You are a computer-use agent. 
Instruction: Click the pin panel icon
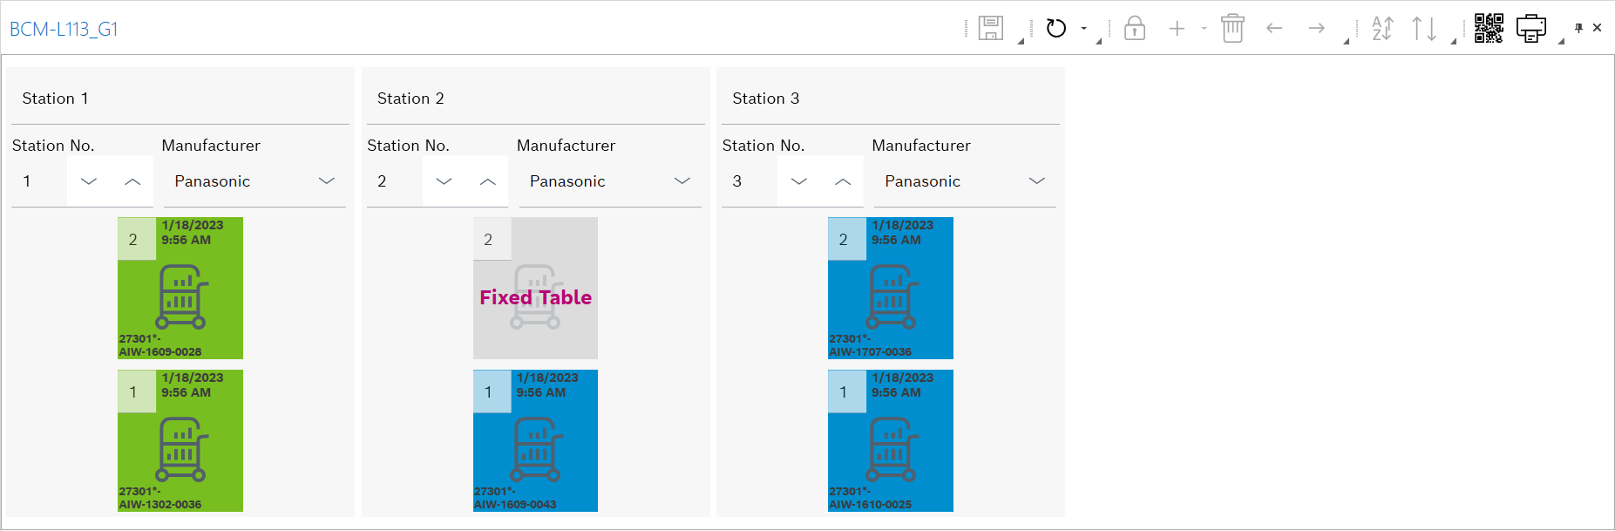[x=1578, y=28]
